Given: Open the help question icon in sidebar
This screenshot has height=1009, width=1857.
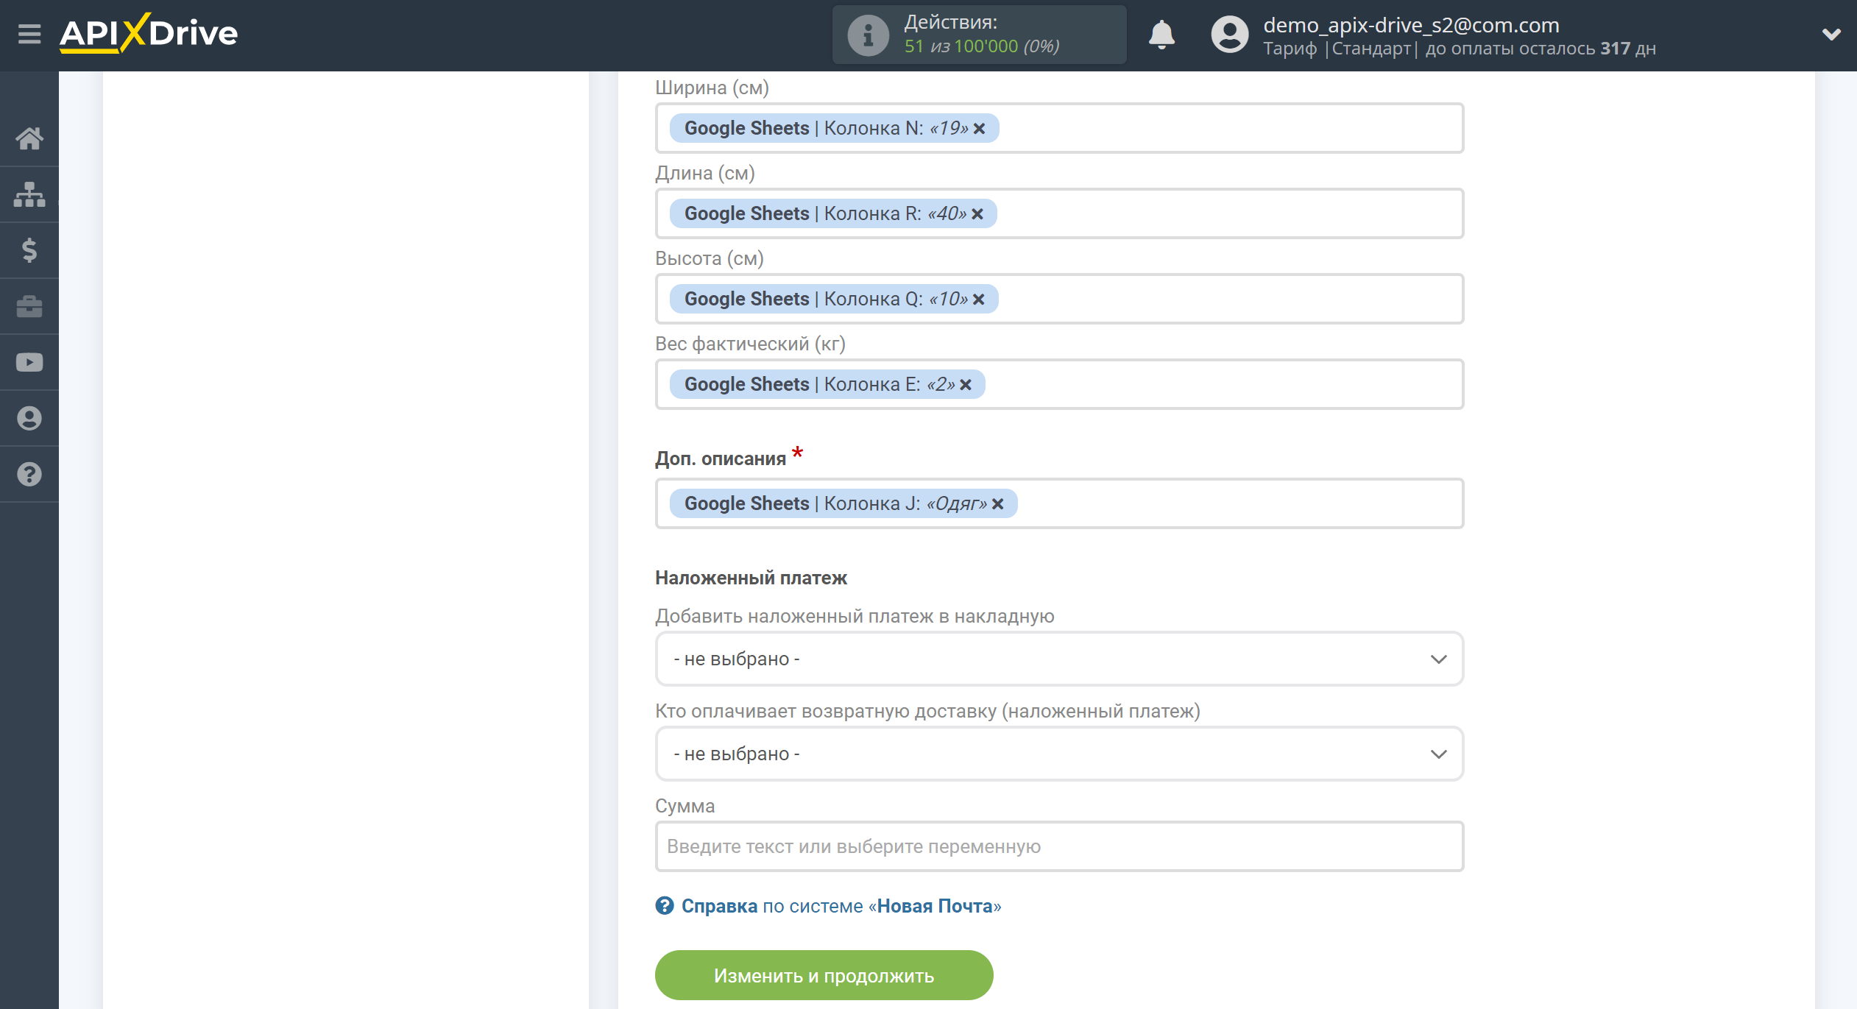Looking at the screenshot, I should click(29, 474).
